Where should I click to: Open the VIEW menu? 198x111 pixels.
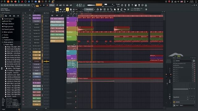[16, 5]
